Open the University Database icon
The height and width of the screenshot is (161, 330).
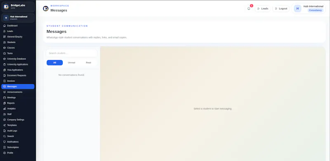(5, 59)
